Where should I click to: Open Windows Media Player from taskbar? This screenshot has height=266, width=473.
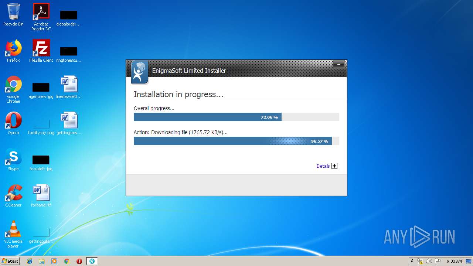[54, 261]
